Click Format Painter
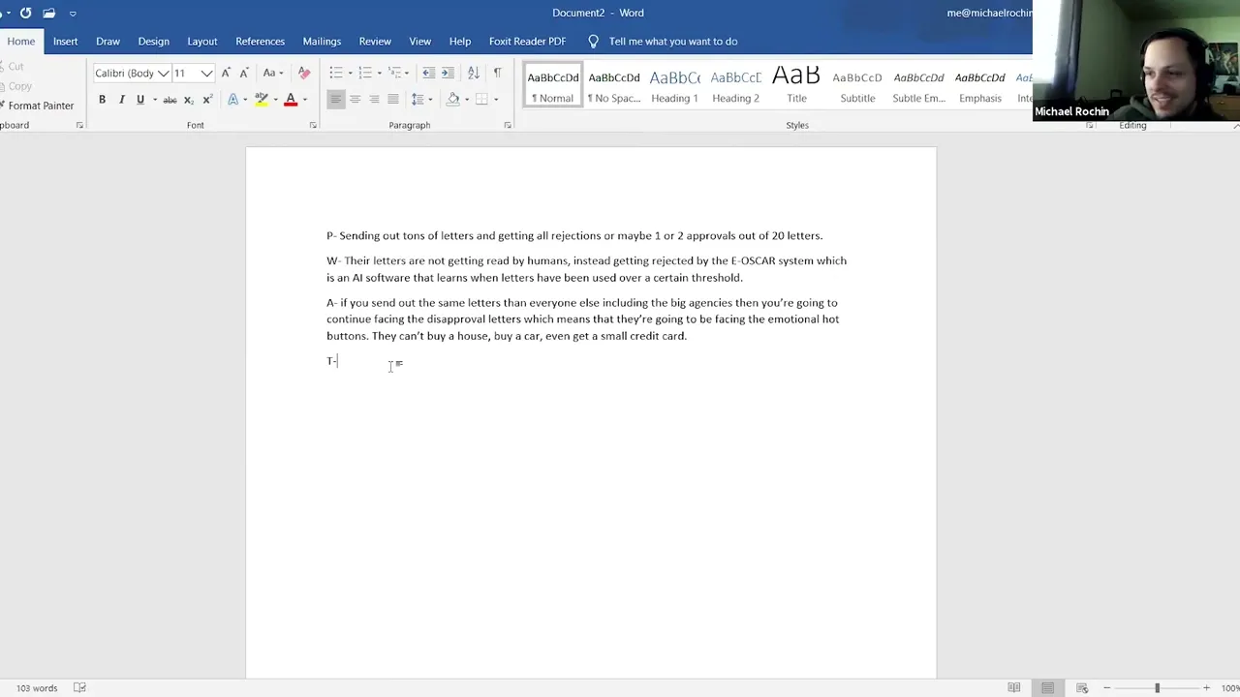The width and height of the screenshot is (1240, 697). (x=37, y=106)
